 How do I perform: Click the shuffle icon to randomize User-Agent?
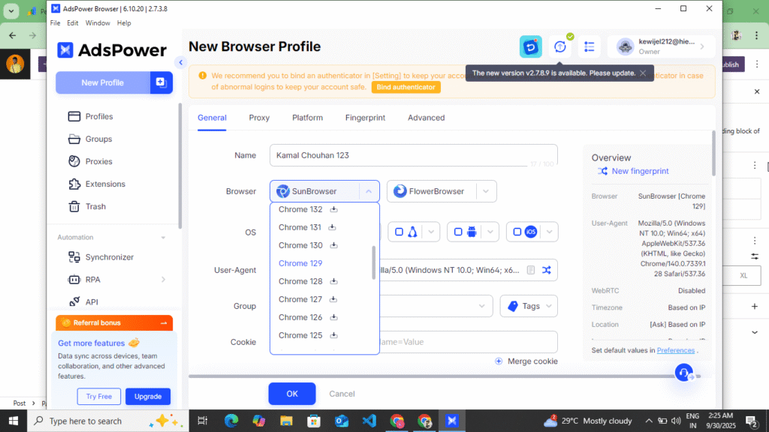click(x=547, y=269)
